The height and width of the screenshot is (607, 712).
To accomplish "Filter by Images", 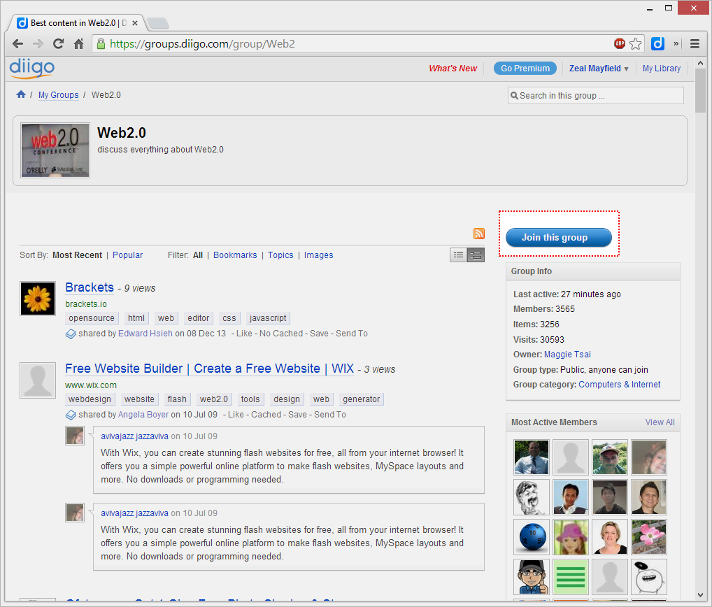I will [319, 255].
